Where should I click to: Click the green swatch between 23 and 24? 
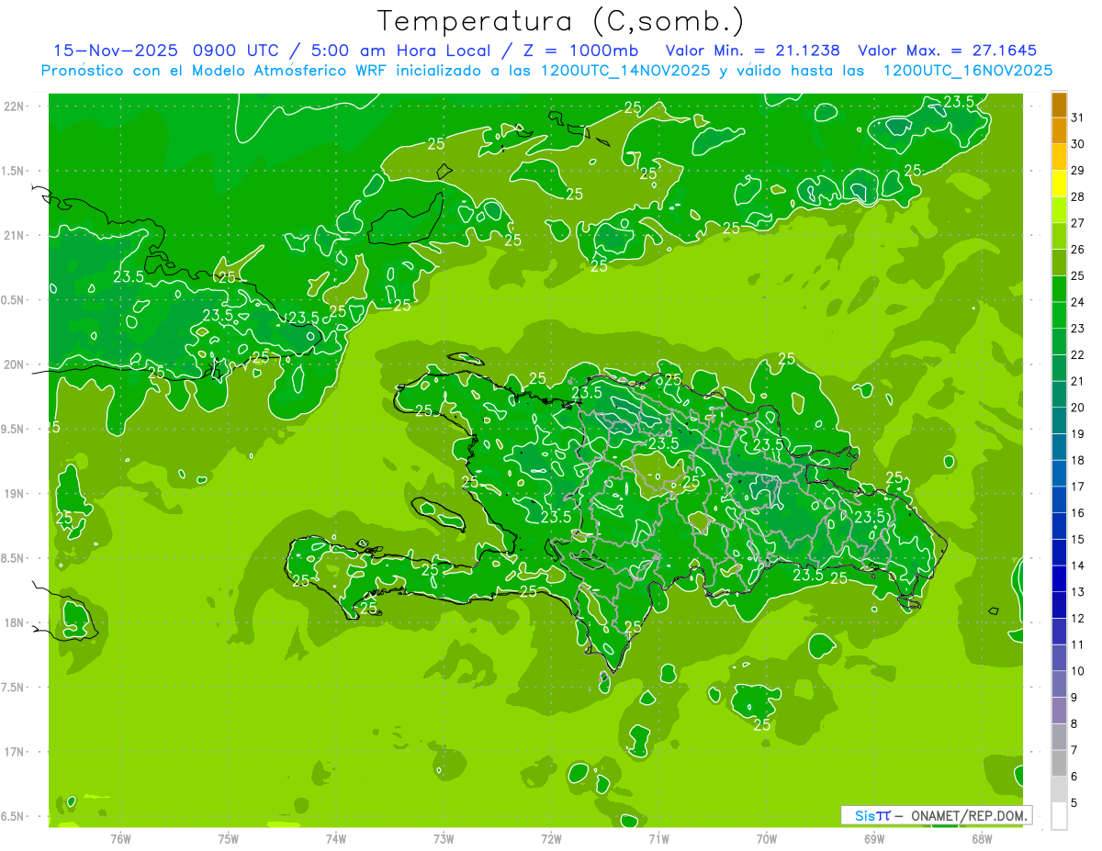click(x=1059, y=316)
